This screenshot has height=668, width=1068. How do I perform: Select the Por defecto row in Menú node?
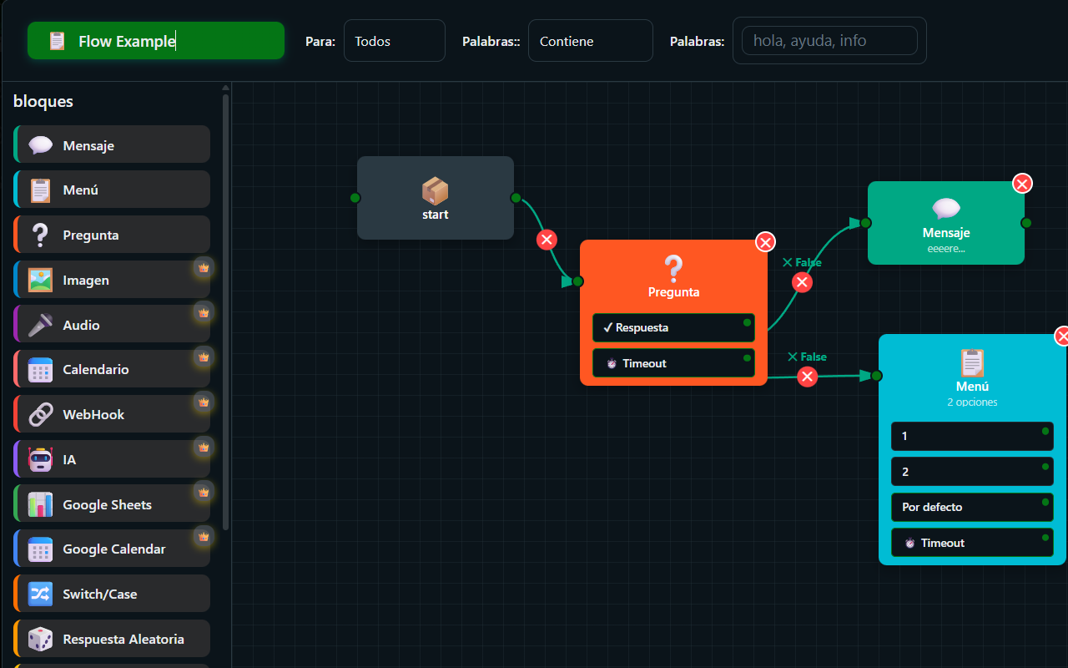click(972, 507)
